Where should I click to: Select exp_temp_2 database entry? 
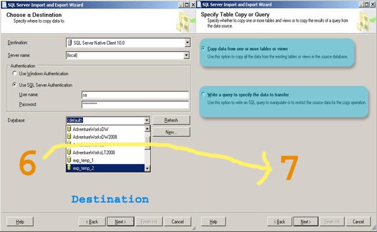pyautogui.click(x=106, y=168)
